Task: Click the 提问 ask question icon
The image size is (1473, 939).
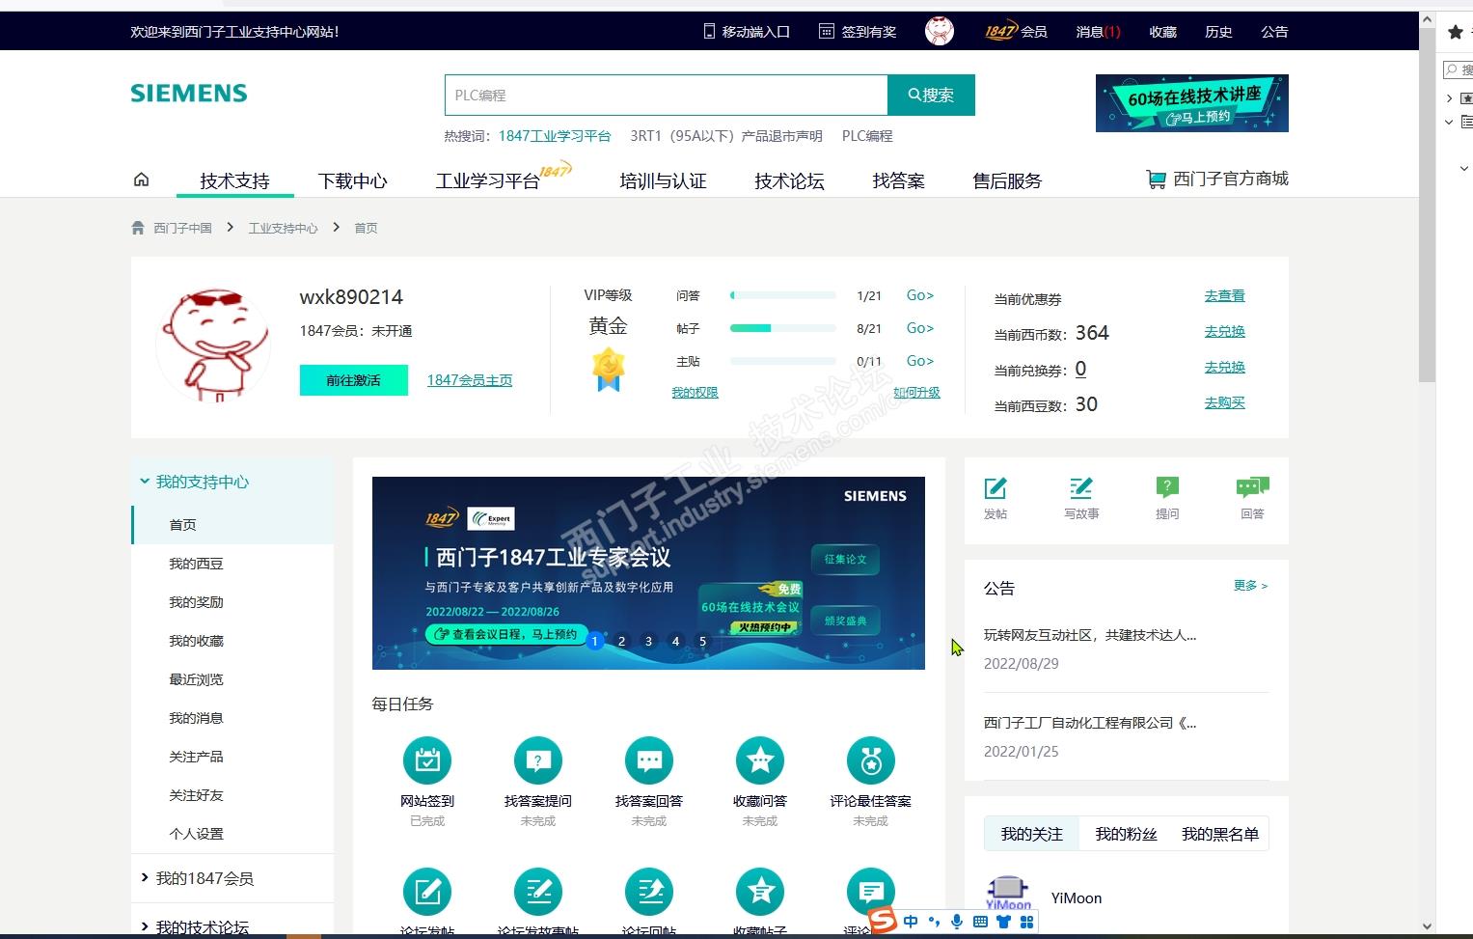Action: pyautogui.click(x=1167, y=488)
